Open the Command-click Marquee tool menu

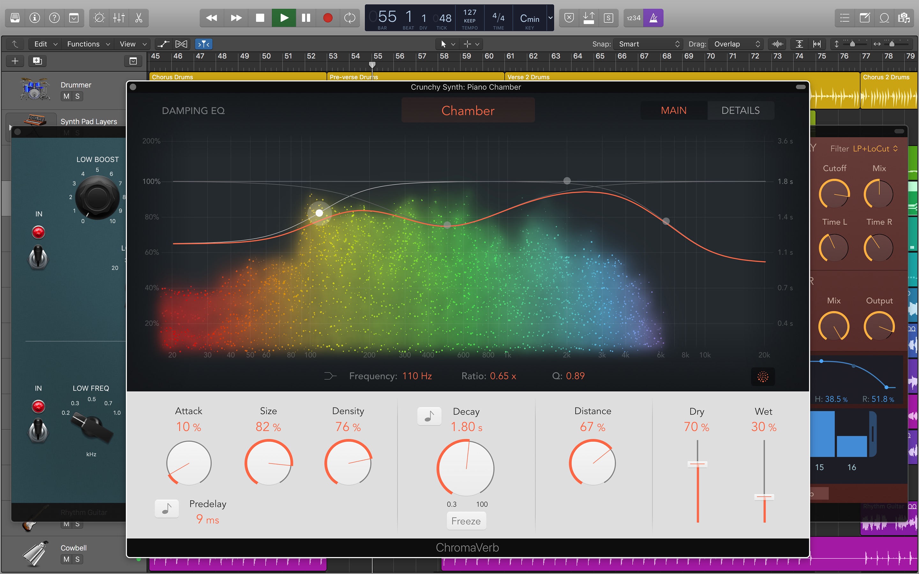tap(471, 44)
